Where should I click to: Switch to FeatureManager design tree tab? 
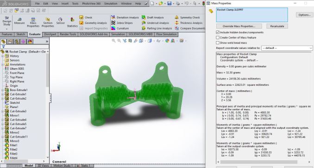pyautogui.click(x=3, y=42)
